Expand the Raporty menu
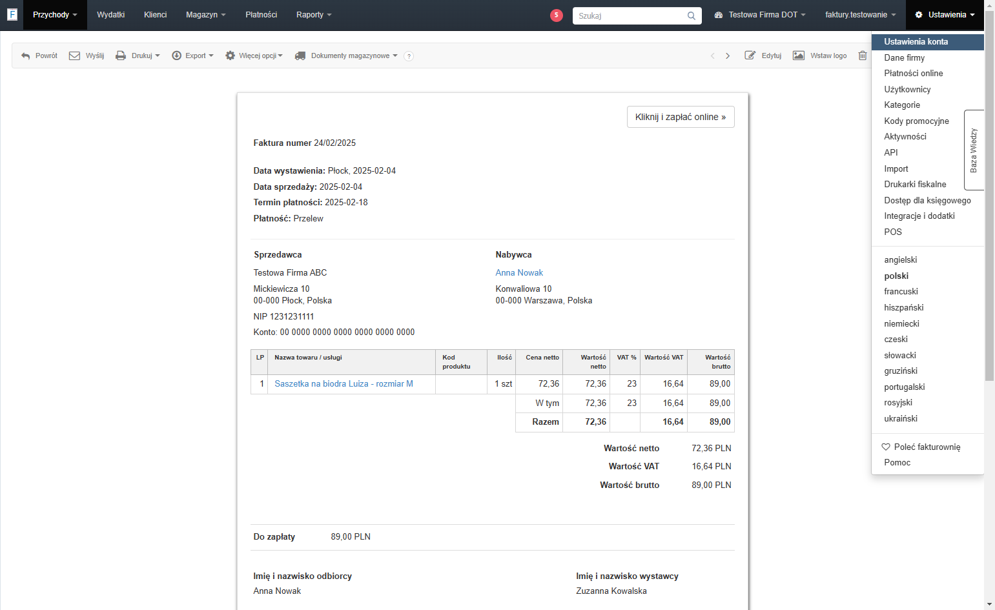Viewport: 995px width, 610px height. (x=314, y=15)
